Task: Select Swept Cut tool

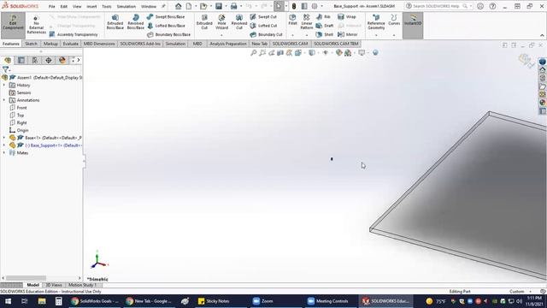Action: pyautogui.click(x=263, y=17)
